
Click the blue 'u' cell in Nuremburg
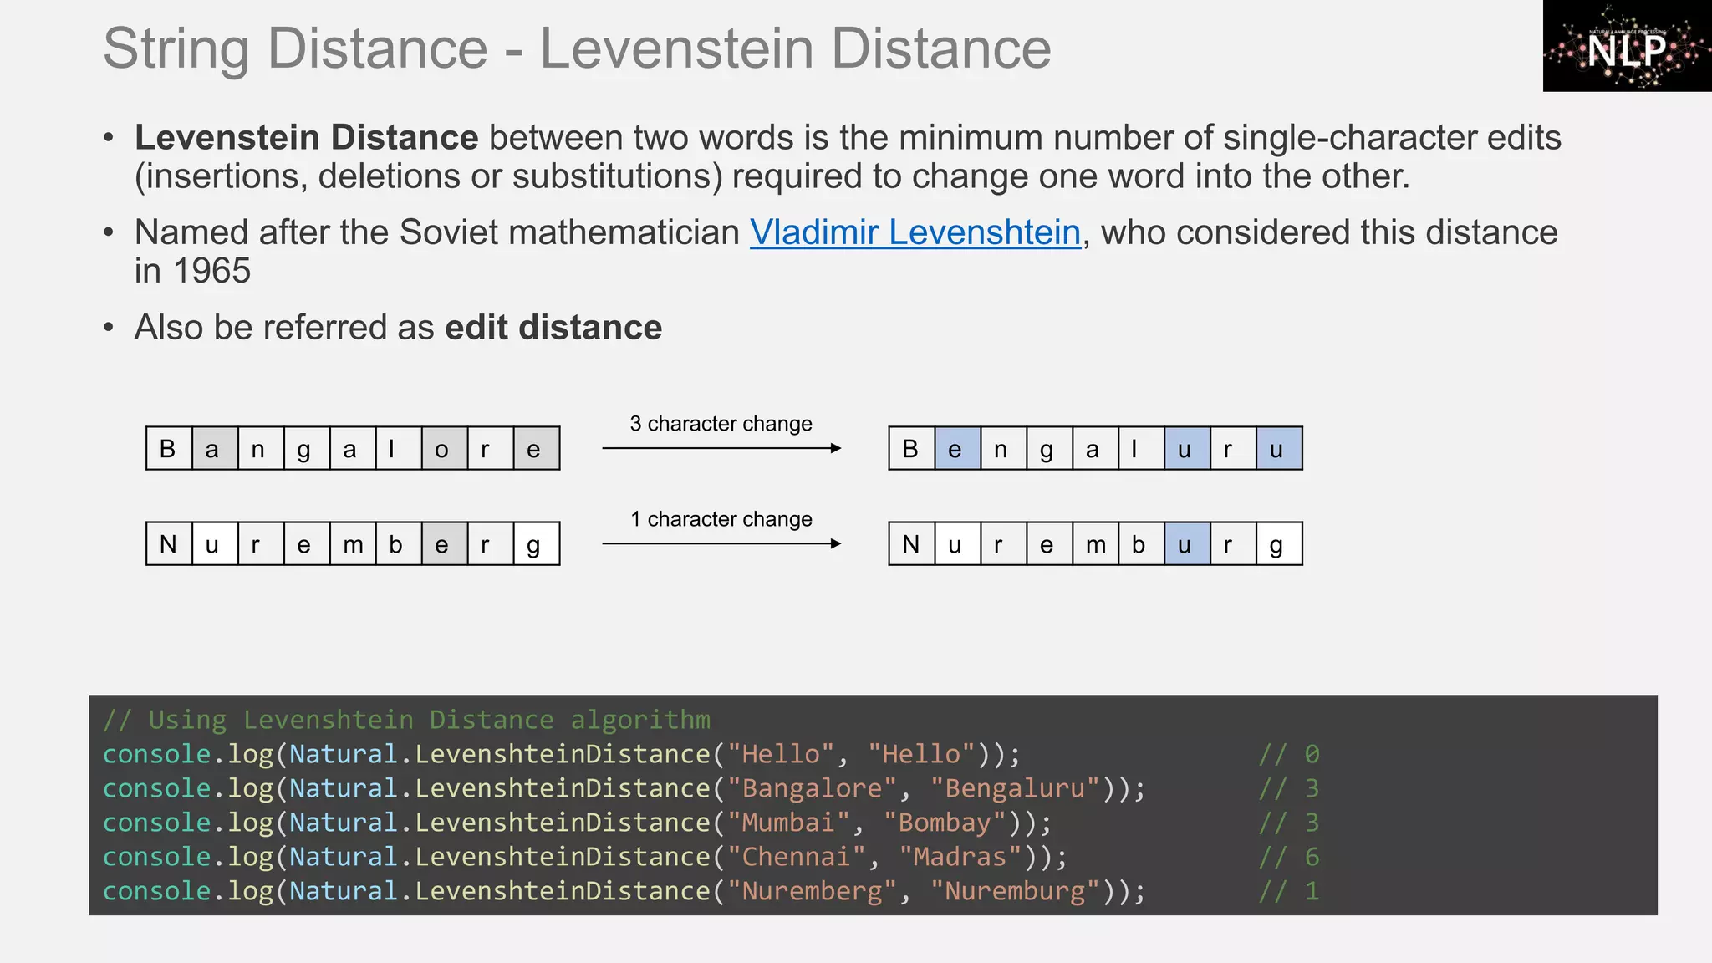1186,544
